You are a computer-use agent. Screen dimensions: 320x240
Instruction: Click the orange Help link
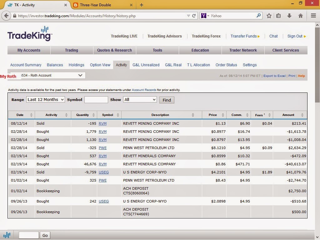coord(301,76)
